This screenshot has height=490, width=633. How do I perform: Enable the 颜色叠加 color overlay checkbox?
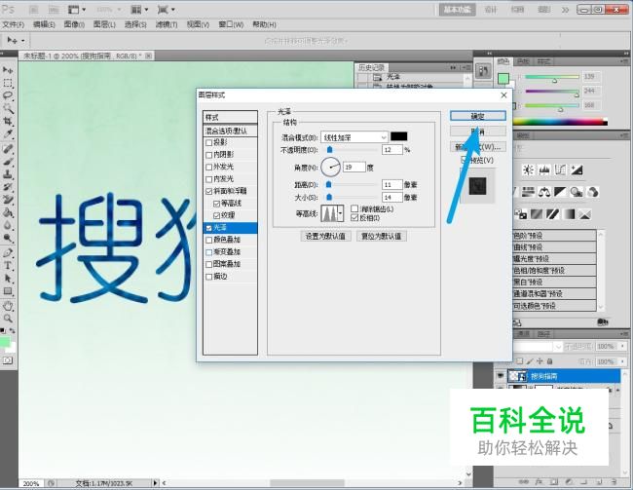(x=208, y=240)
